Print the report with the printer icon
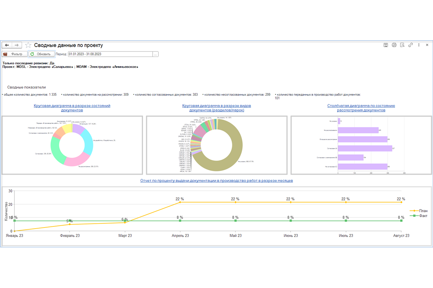Screen dimensions: 433x288 tap(394, 45)
